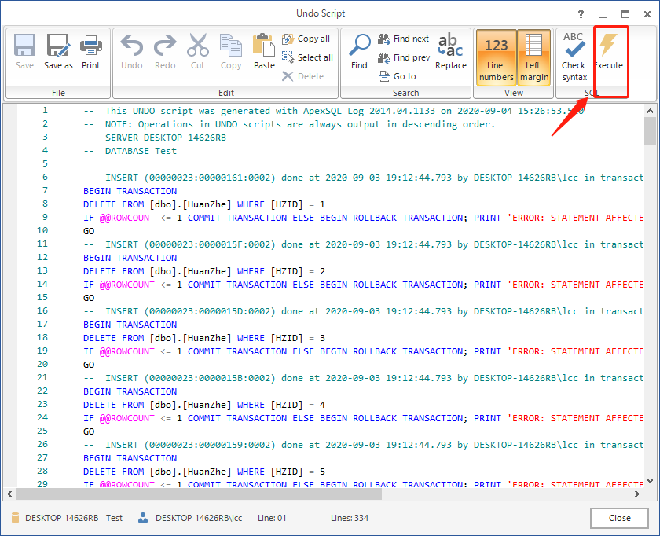Click the Close button
Image resolution: width=660 pixels, height=536 pixels.
(x=619, y=518)
